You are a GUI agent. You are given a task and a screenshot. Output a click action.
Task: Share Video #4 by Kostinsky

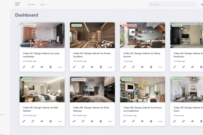coord(192,67)
